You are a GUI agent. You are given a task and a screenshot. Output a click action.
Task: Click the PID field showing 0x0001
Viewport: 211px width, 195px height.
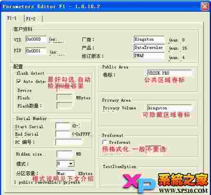pyautogui.click(x=36, y=51)
